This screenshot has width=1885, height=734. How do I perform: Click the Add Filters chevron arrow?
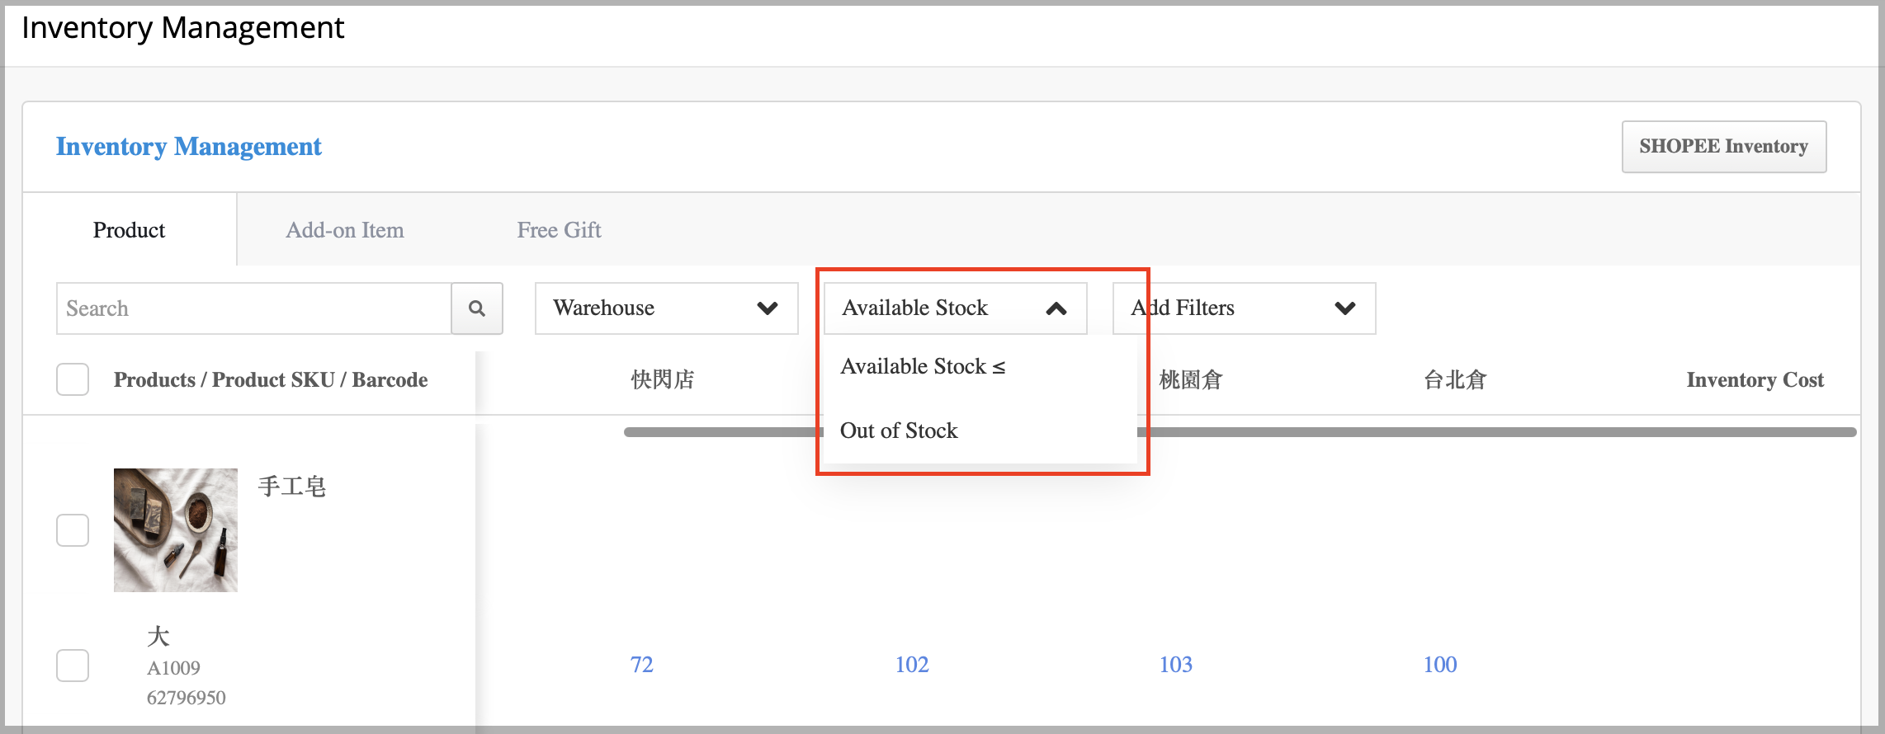tap(1345, 308)
